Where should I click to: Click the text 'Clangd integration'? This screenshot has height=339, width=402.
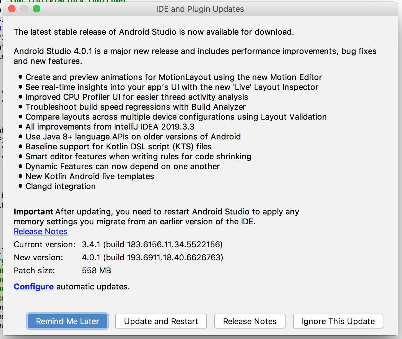coord(61,186)
